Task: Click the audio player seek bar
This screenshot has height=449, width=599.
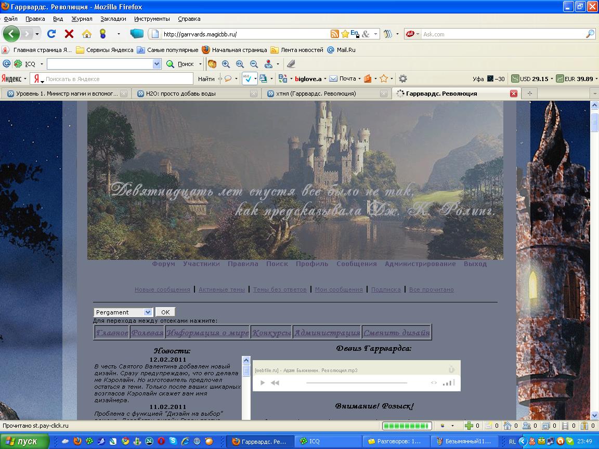Action: 356,382
